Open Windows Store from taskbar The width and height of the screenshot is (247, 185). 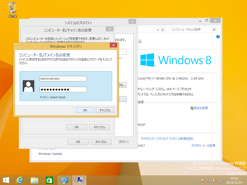[x=49, y=180]
